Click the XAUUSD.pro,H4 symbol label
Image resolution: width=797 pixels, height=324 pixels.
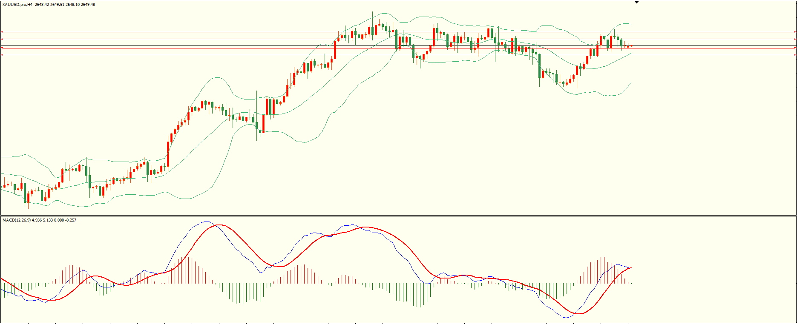coord(17,5)
